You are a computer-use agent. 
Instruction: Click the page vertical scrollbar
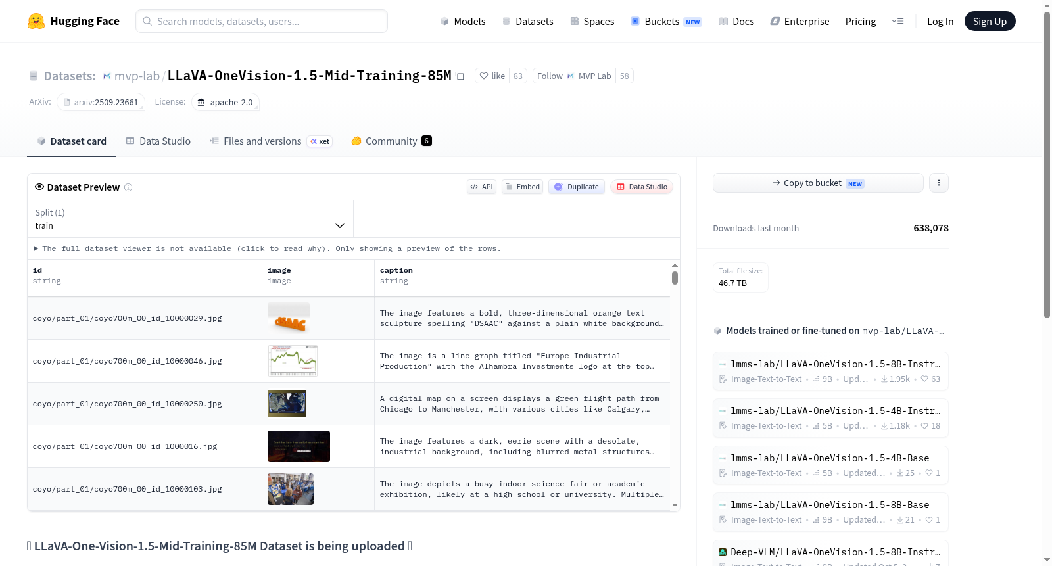(1047, 164)
